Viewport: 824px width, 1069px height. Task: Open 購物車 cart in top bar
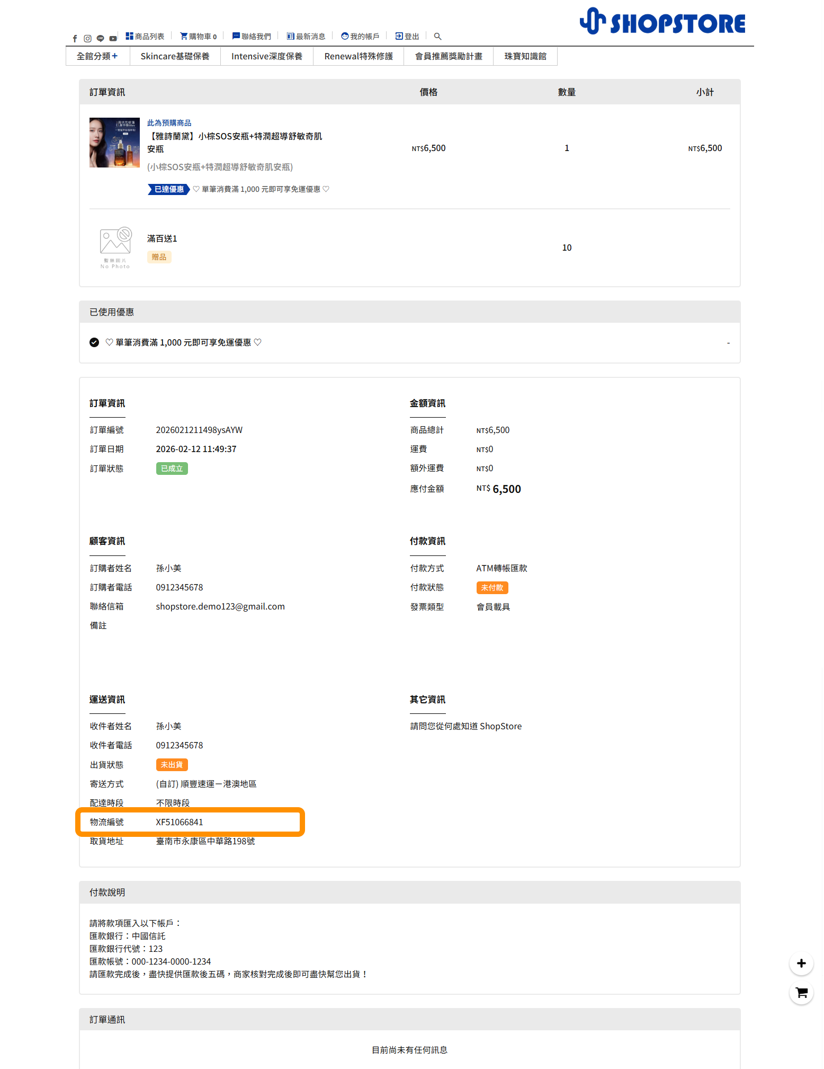199,37
